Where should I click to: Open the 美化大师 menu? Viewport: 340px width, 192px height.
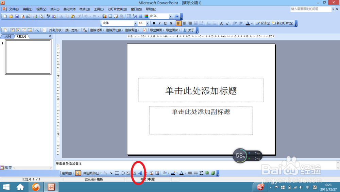69,9
